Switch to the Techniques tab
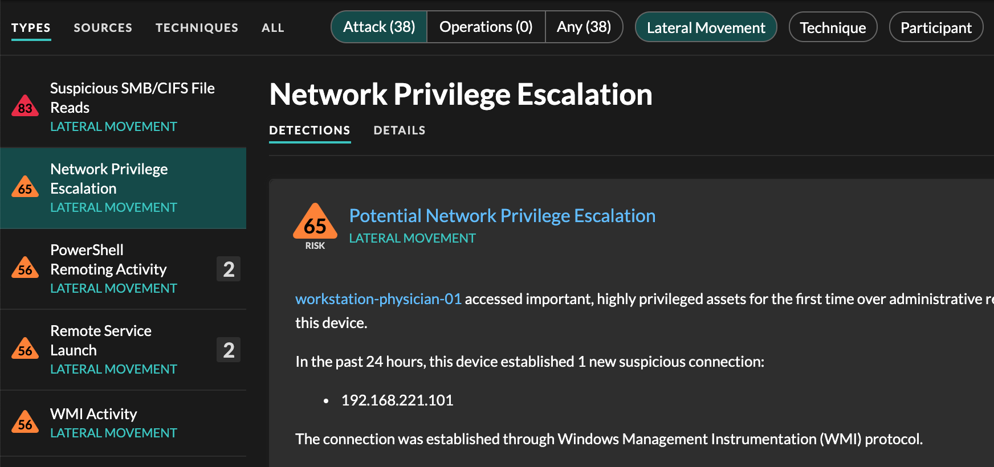The height and width of the screenshot is (467, 994). tap(197, 27)
